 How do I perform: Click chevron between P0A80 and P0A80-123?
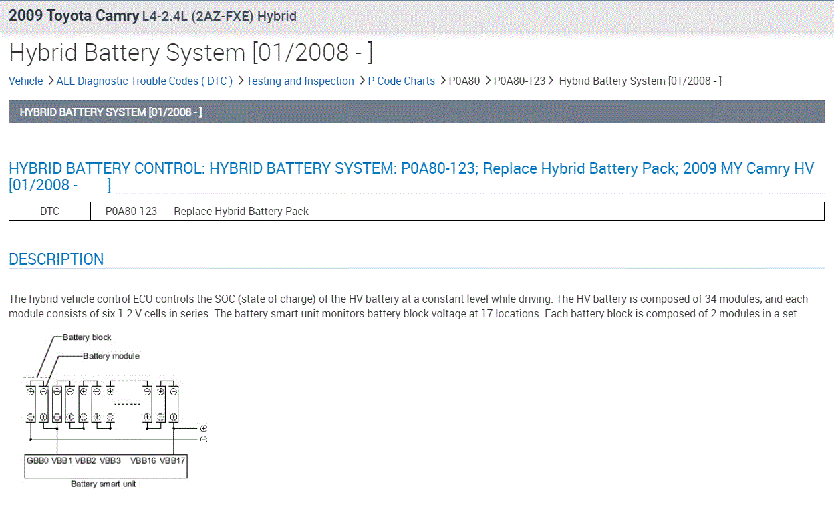point(488,81)
